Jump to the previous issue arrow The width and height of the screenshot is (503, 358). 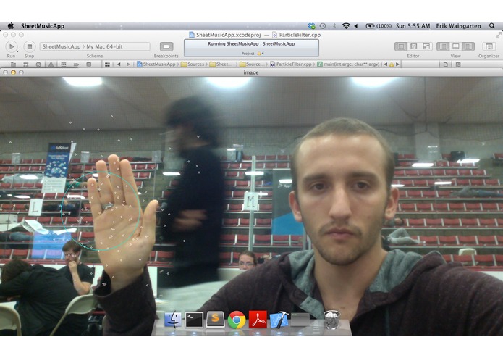point(385,64)
